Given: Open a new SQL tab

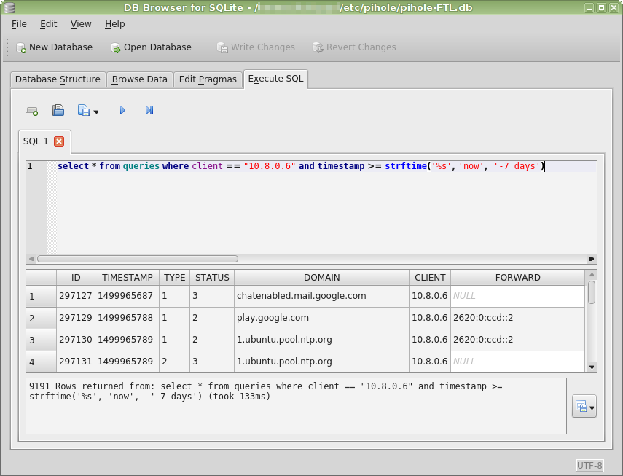Looking at the screenshot, I should click(32, 110).
